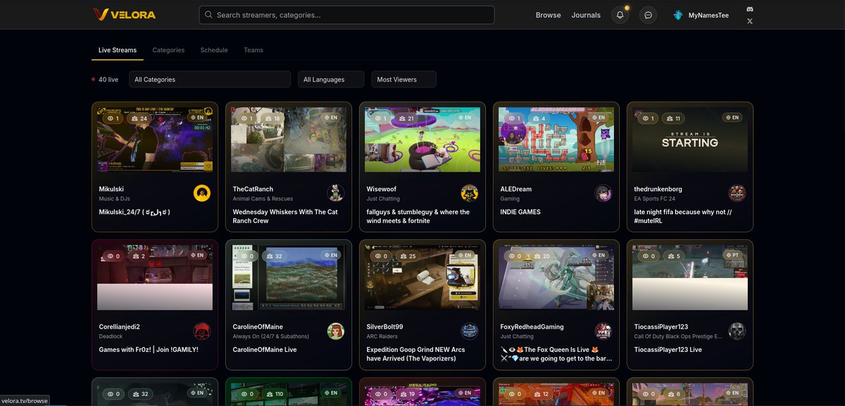Open the notifications bell
This screenshot has height=406, width=845.
(620, 15)
